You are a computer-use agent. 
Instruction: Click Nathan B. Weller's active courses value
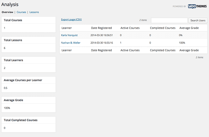click(x=121, y=43)
